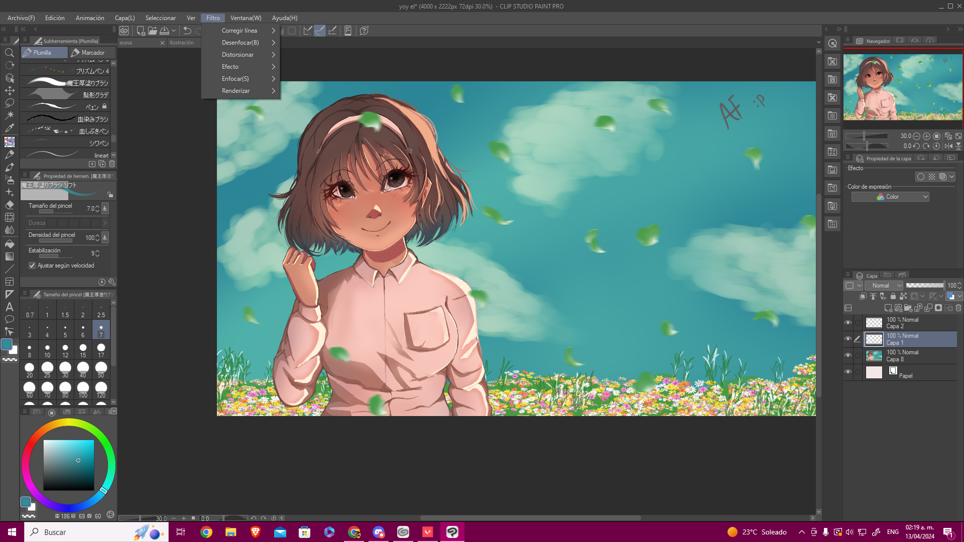Delete layer with the trash icon
964x542 pixels.
pyautogui.click(x=958, y=308)
